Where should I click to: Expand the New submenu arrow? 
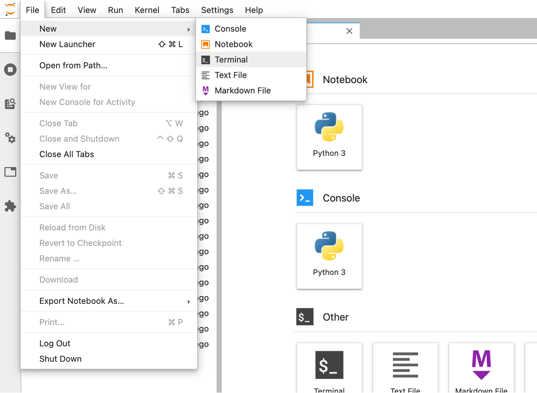[x=188, y=29]
